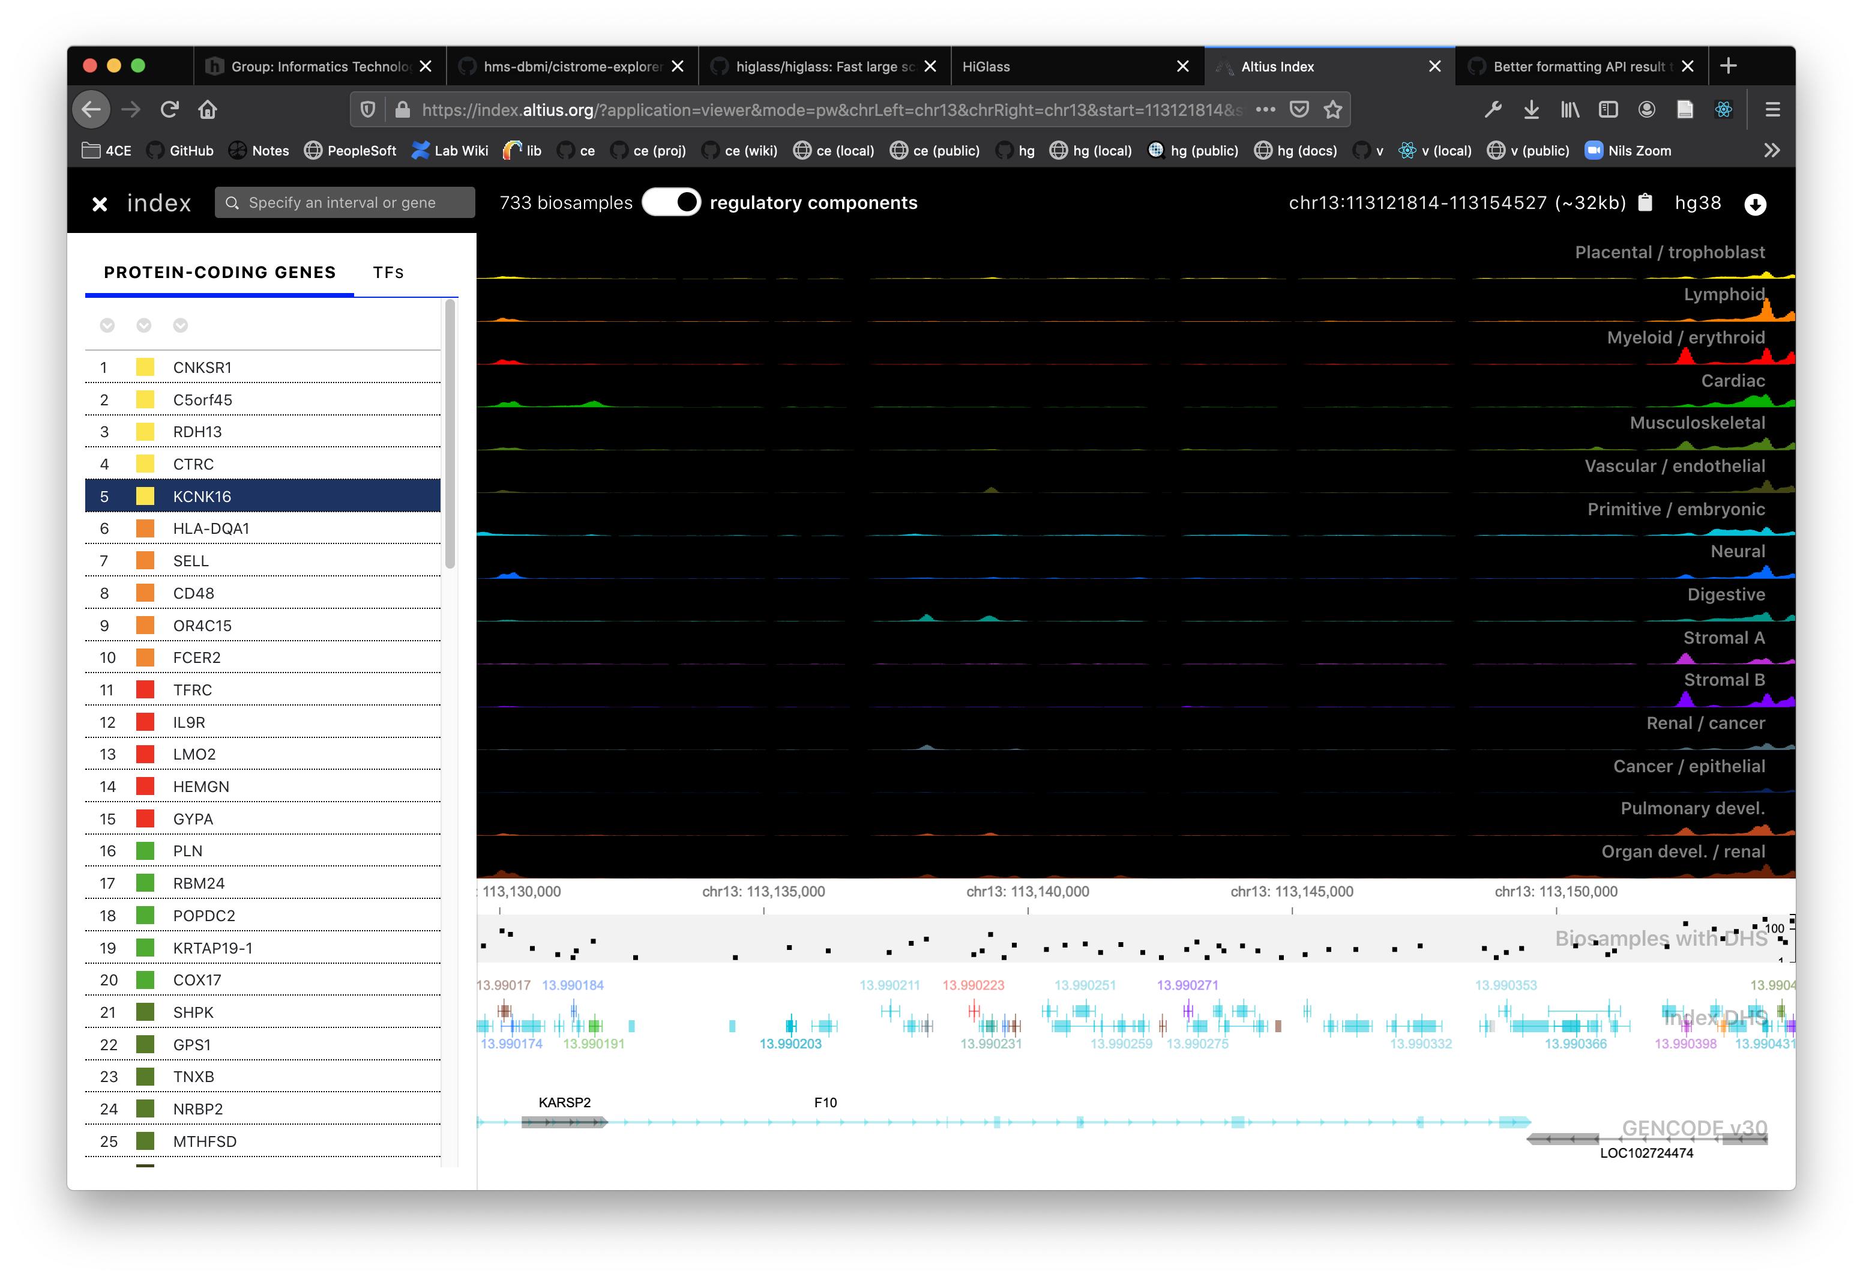Switch to the TFs tab
1863x1279 pixels.
tap(388, 273)
